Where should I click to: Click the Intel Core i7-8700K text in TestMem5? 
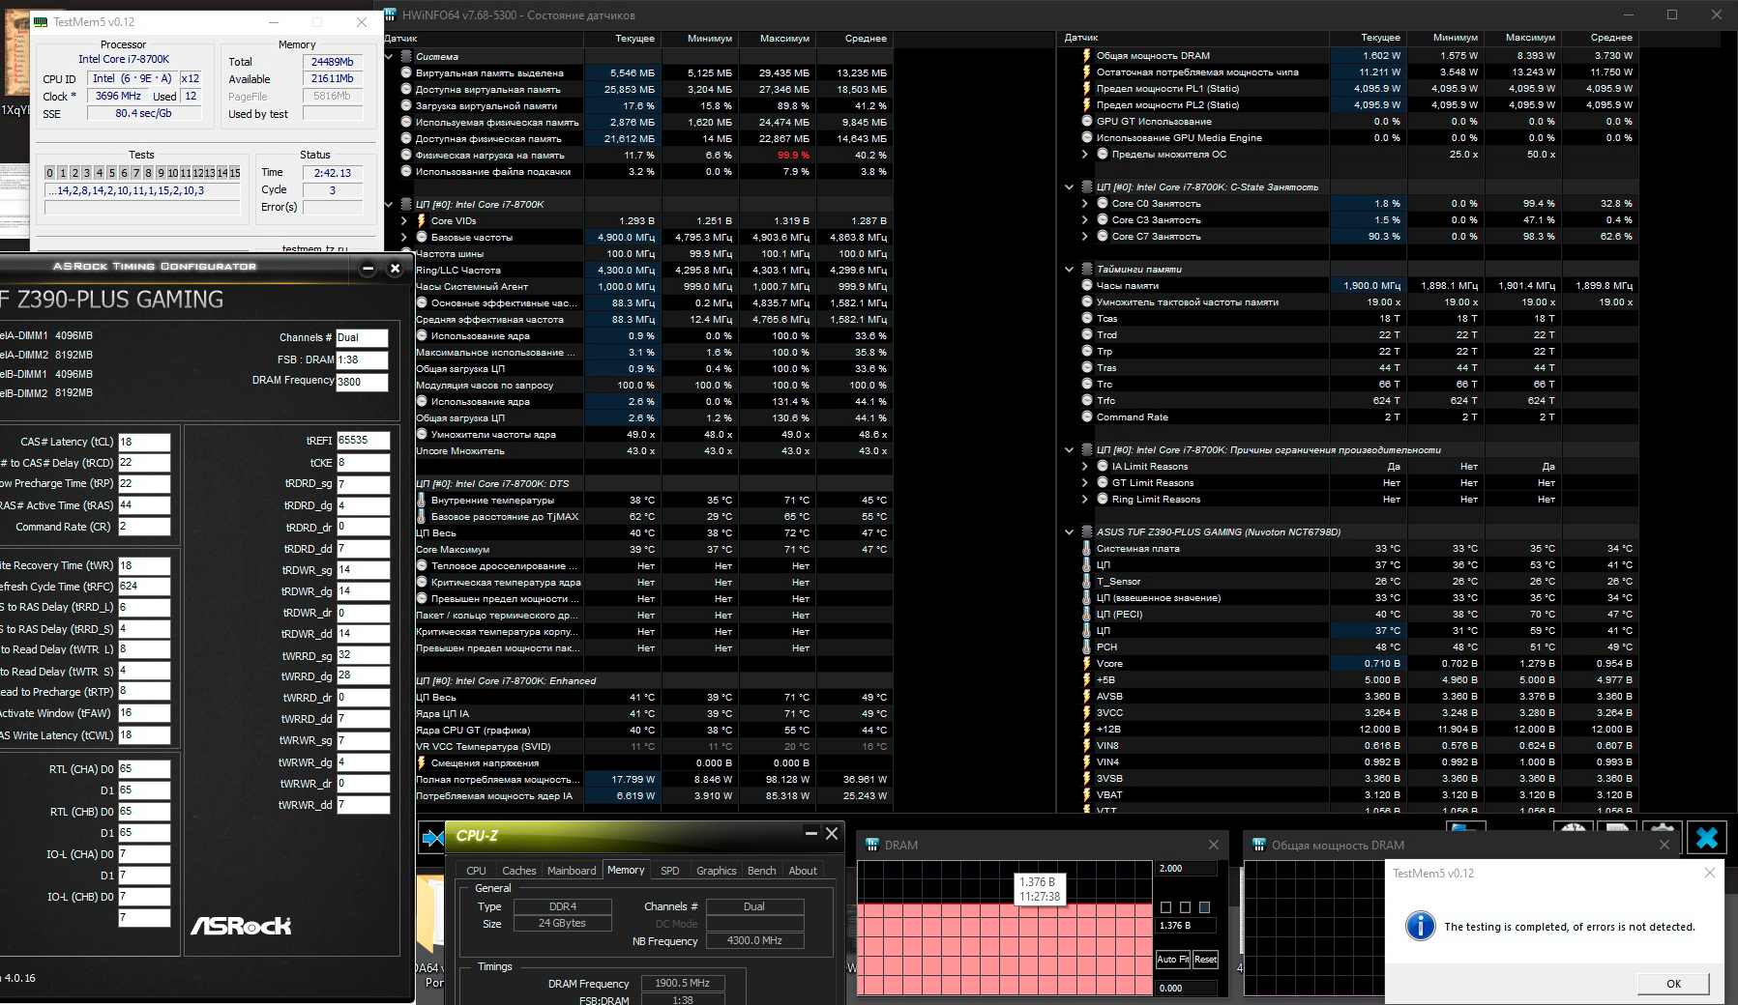tap(124, 59)
